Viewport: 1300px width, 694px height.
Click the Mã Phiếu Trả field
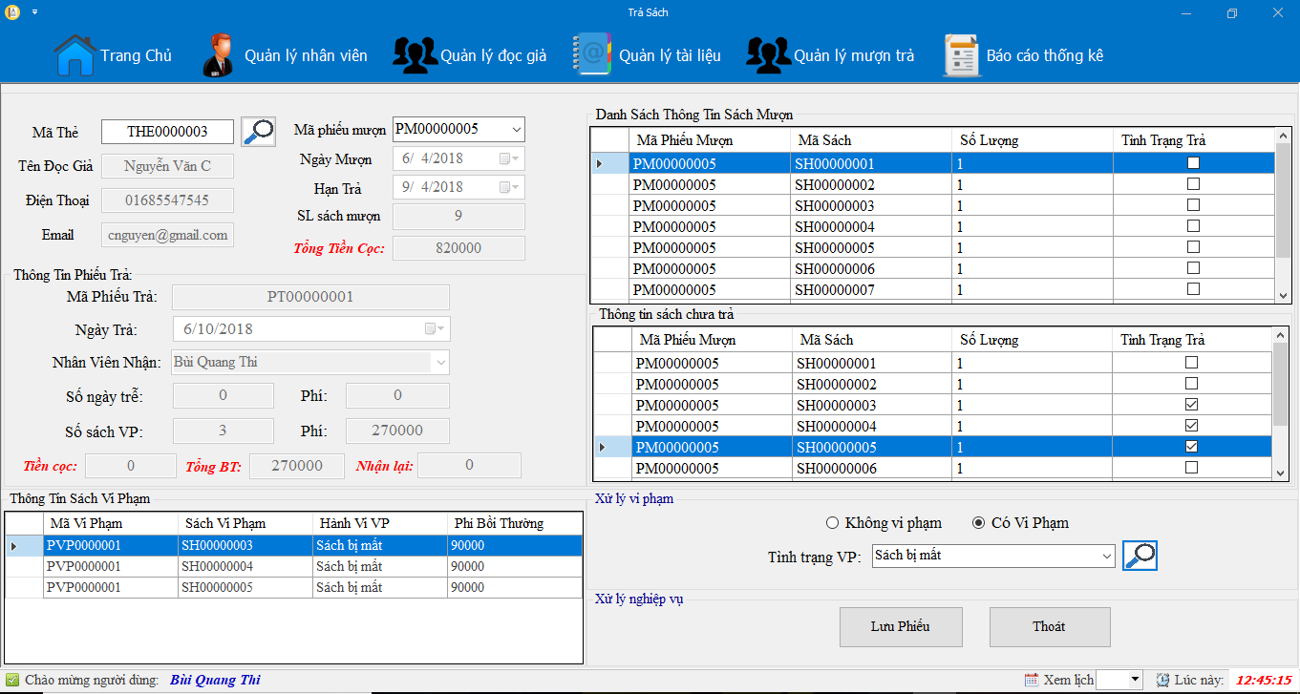pyautogui.click(x=310, y=297)
